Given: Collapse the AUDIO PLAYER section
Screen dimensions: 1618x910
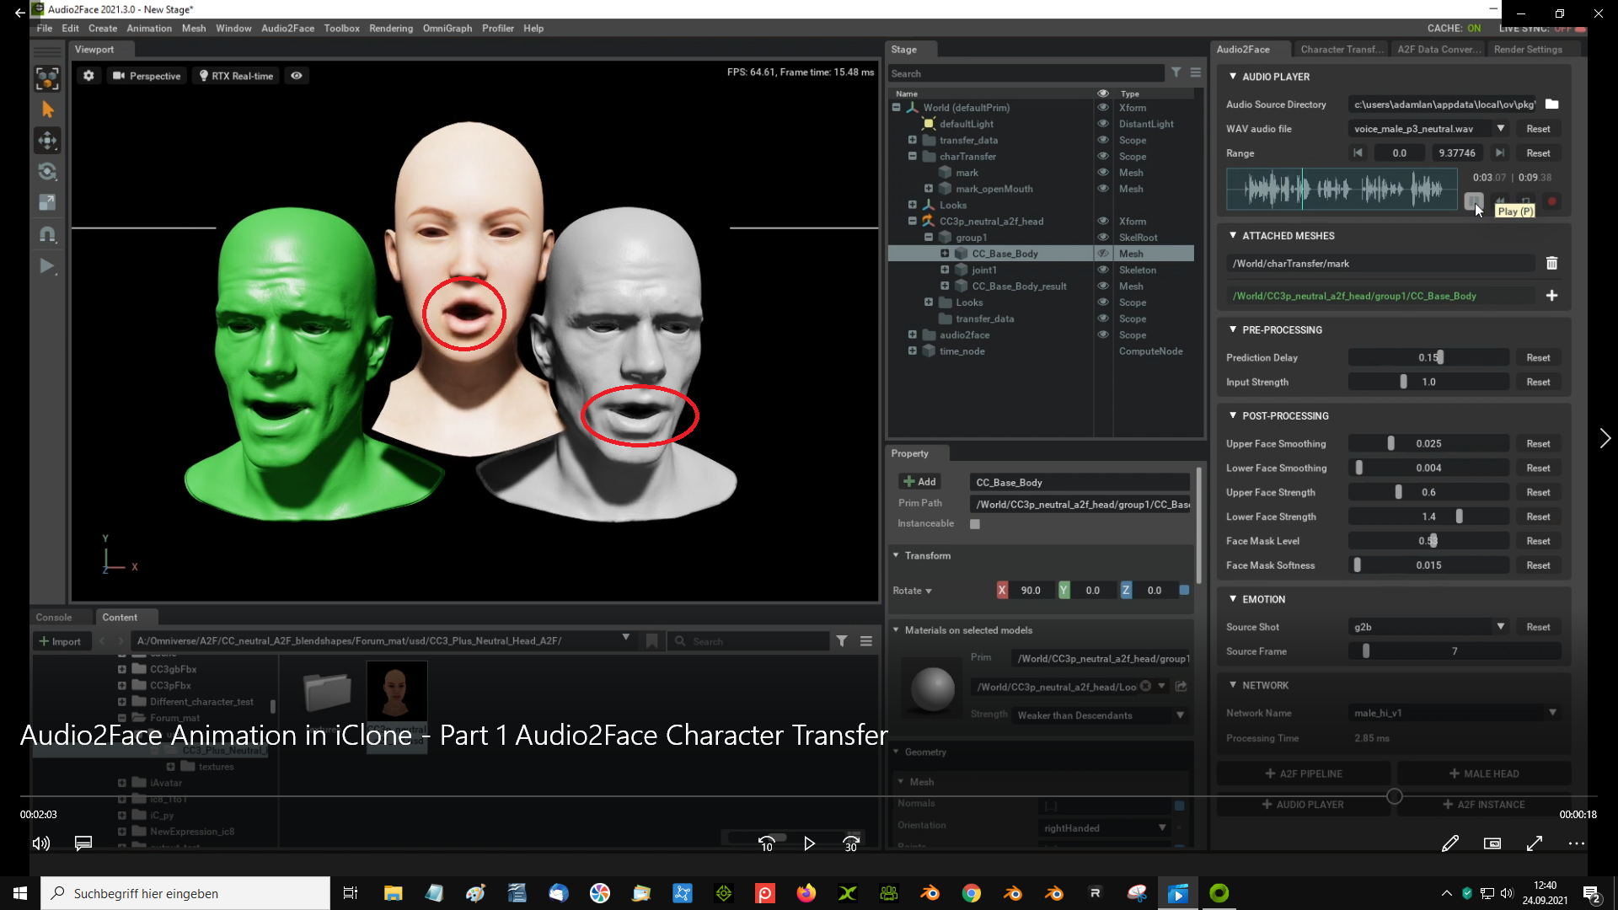Looking at the screenshot, I should click(1233, 77).
